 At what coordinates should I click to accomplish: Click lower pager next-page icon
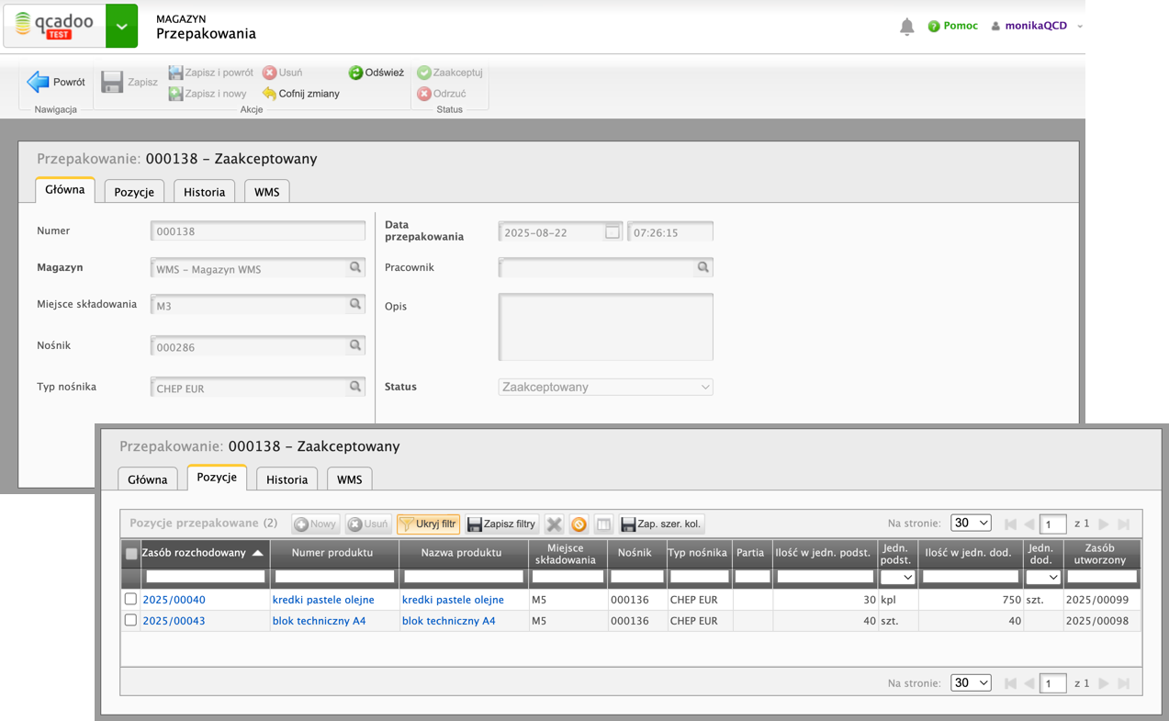pos(1104,683)
